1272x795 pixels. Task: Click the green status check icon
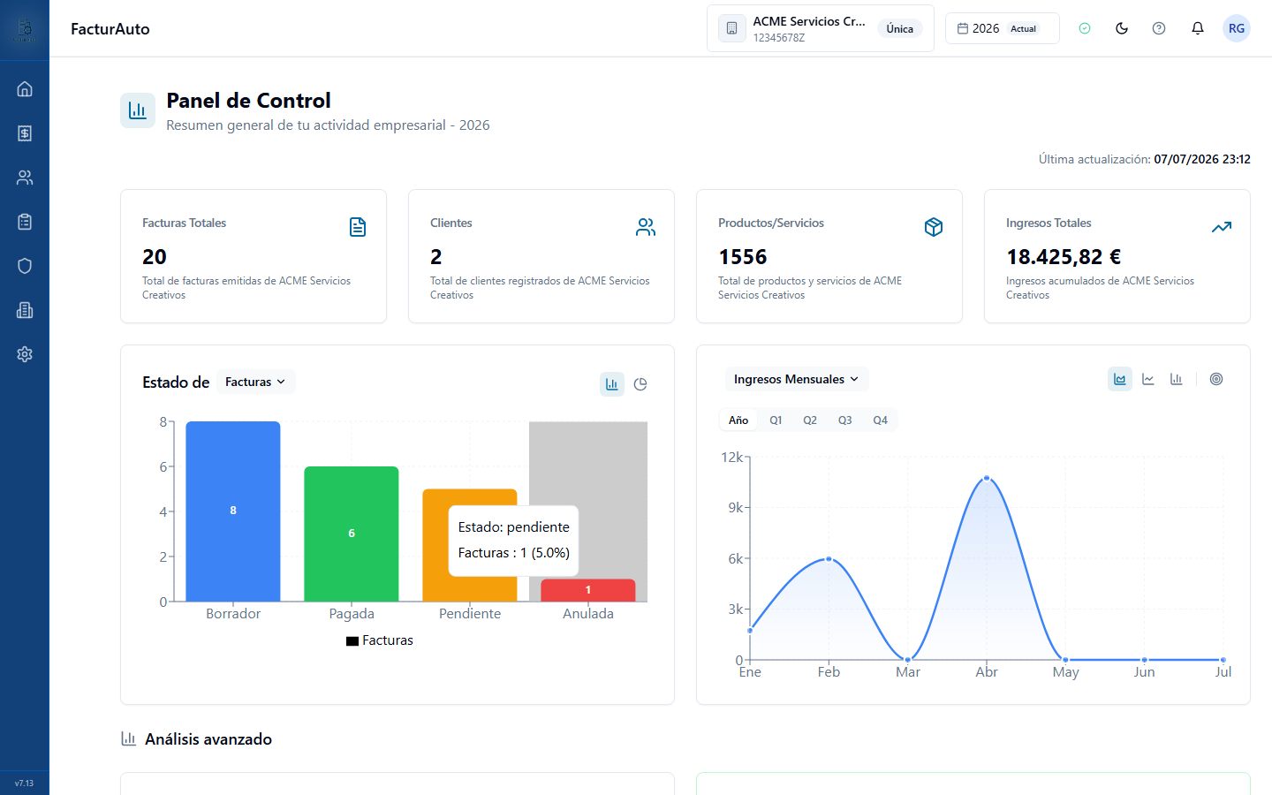1085,28
